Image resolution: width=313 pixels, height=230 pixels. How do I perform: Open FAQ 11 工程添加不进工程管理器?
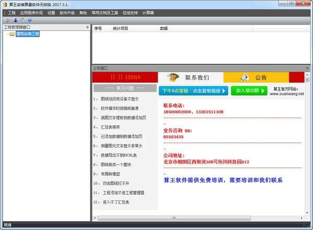(119, 193)
